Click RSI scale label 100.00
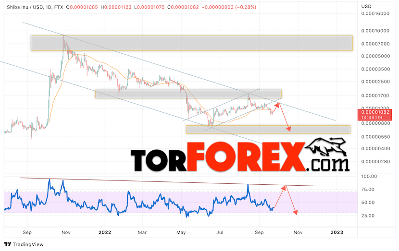399x251 pixels. (x=369, y=176)
